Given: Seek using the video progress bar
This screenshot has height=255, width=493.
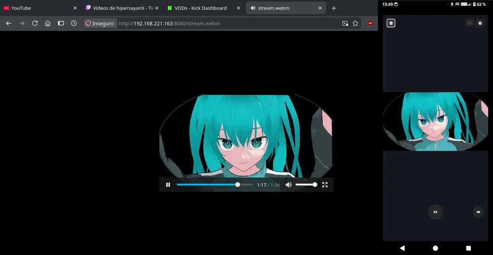Looking at the screenshot, I should [x=215, y=185].
